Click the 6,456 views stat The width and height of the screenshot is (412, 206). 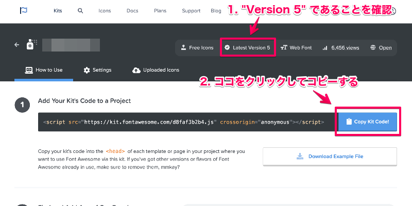click(341, 48)
